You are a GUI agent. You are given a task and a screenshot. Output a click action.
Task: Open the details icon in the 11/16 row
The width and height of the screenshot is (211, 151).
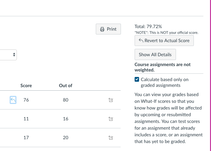pyautogui.click(x=111, y=119)
